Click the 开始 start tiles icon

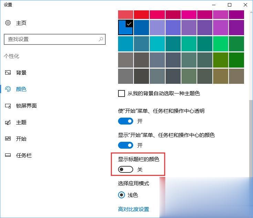click(8, 139)
